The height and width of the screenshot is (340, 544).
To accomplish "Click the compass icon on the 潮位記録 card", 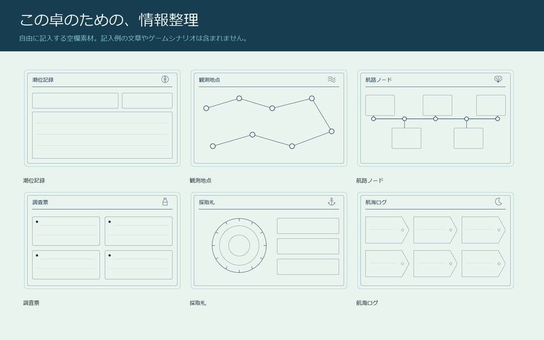I will coord(165,80).
